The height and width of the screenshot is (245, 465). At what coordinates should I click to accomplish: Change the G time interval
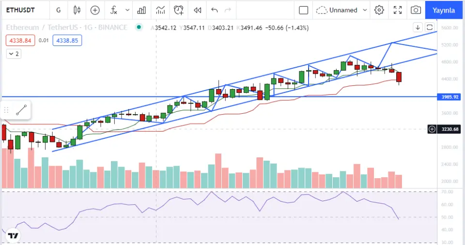point(59,10)
